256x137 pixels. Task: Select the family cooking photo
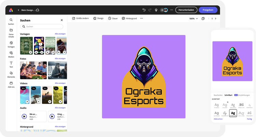pyautogui.click(x=33, y=70)
